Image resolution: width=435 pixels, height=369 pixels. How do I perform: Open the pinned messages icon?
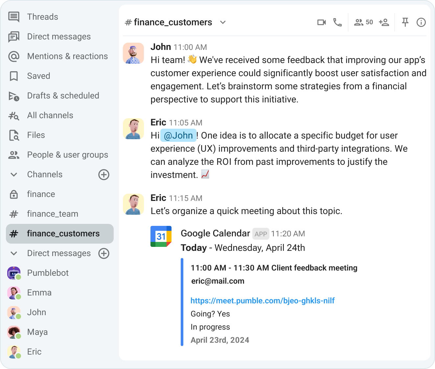tap(405, 22)
